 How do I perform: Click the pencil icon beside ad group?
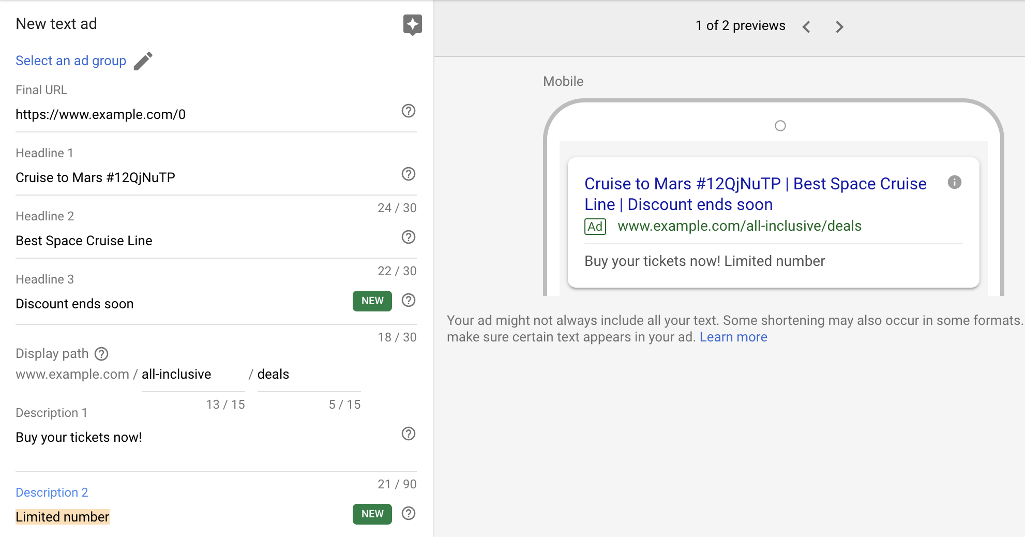[x=143, y=61]
